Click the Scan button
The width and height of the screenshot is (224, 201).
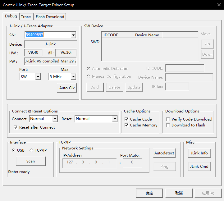coord(31,161)
